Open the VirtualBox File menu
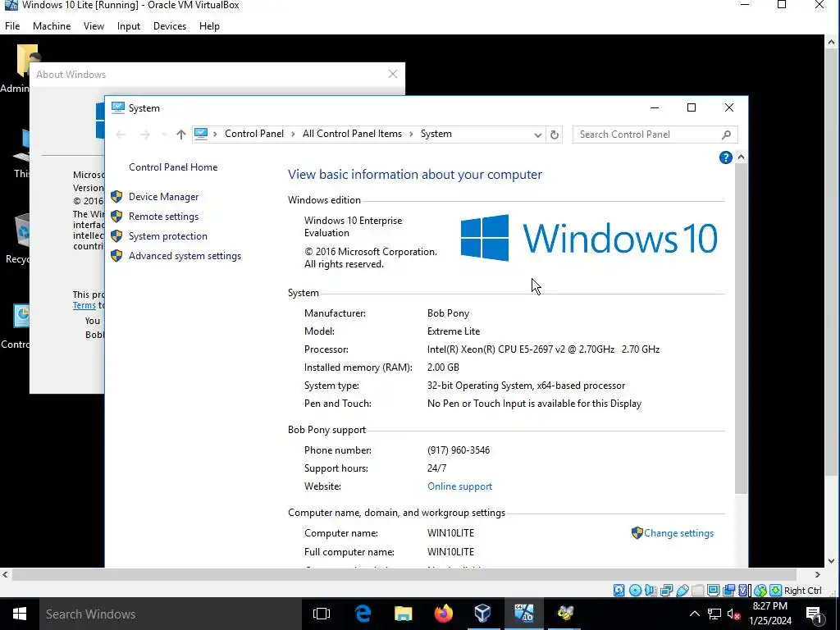Viewport: 840px width, 630px height. coord(12,26)
